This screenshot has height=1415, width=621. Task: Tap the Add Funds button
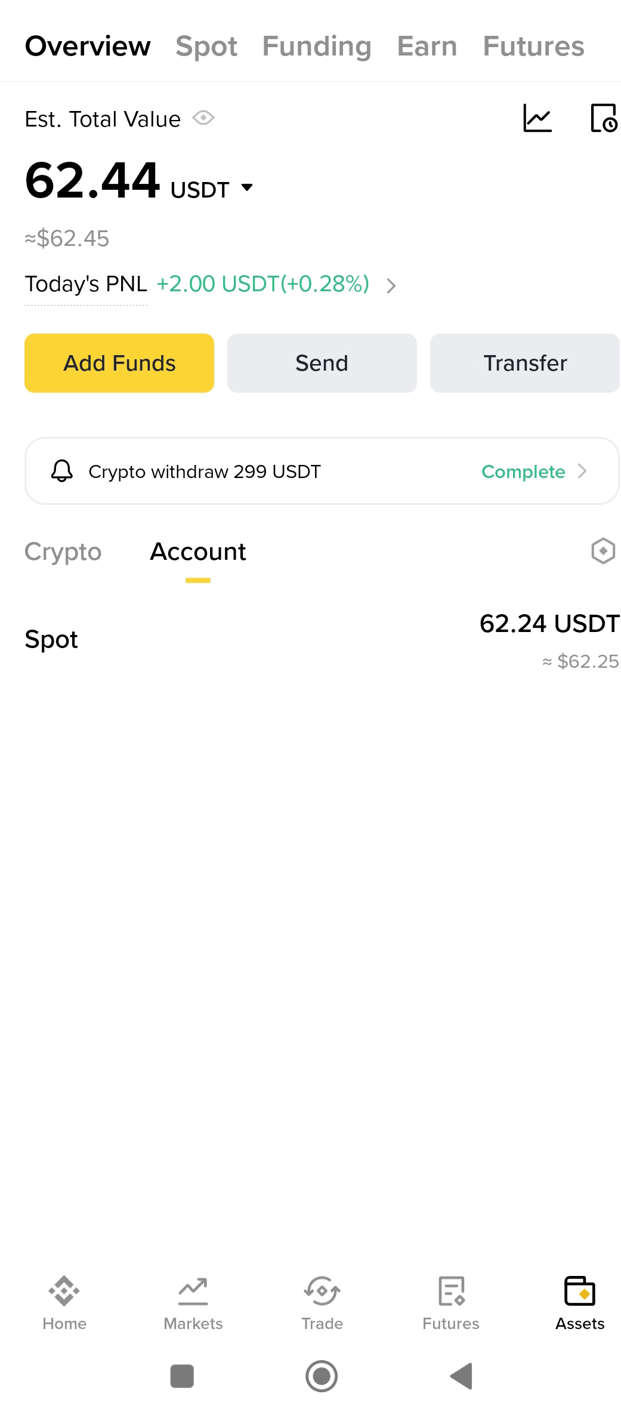pyautogui.click(x=119, y=363)
